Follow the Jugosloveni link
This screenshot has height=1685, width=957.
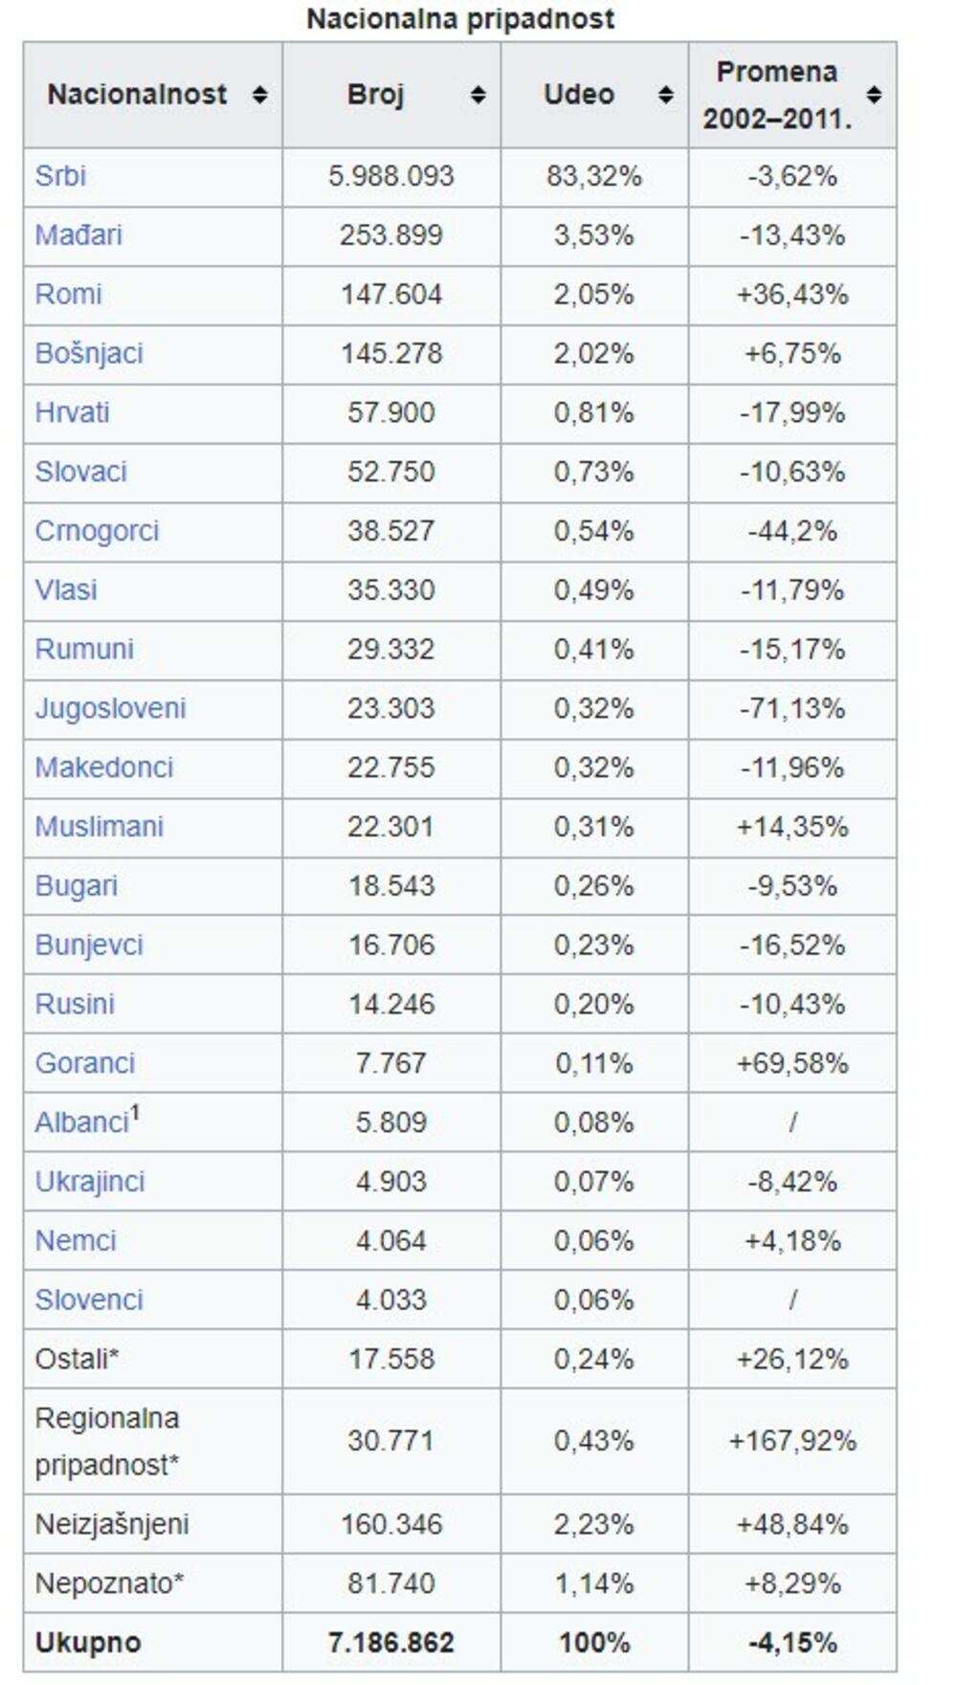pos(110,709)
